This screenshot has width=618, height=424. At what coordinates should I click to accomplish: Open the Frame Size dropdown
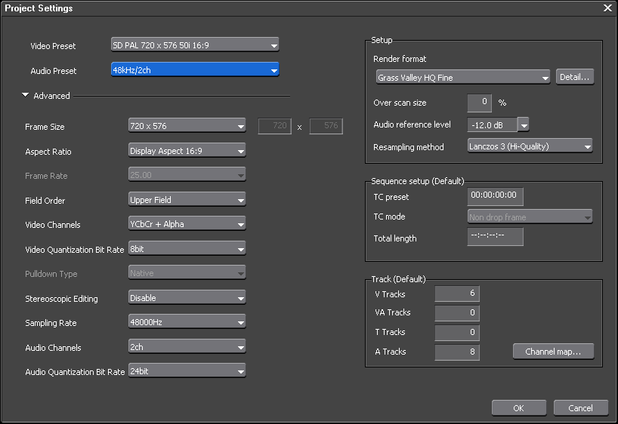[187, 127]
